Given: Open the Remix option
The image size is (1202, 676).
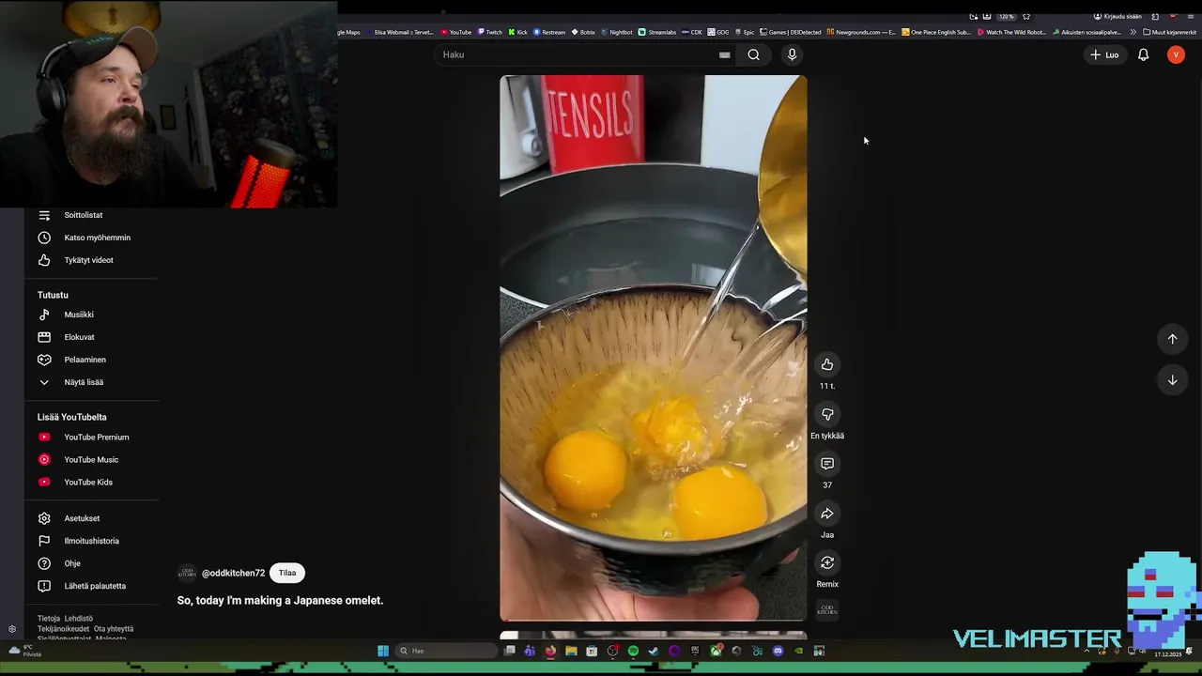Looking at the screenshot, I should [827, 562].
